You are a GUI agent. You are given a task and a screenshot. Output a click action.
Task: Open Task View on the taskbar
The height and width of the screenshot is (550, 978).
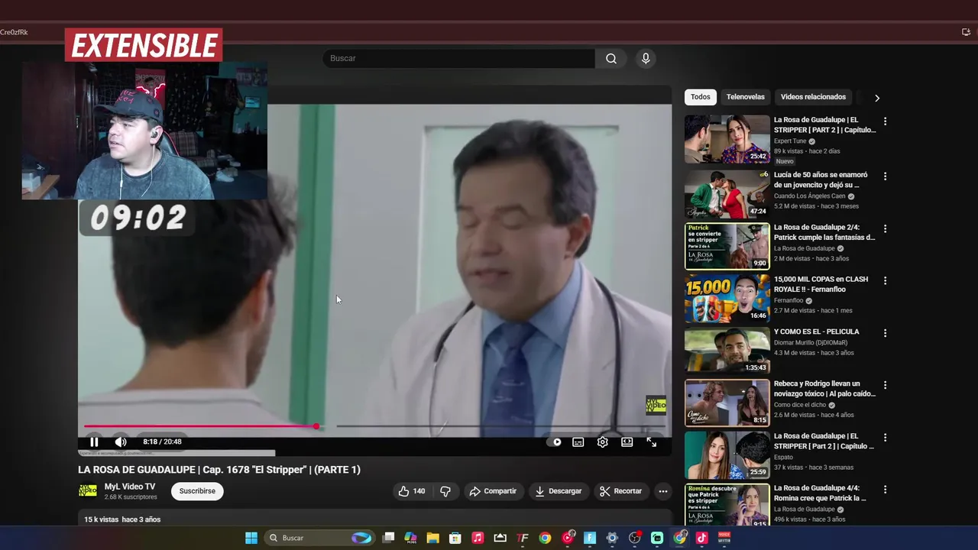[x=388, y=538]
